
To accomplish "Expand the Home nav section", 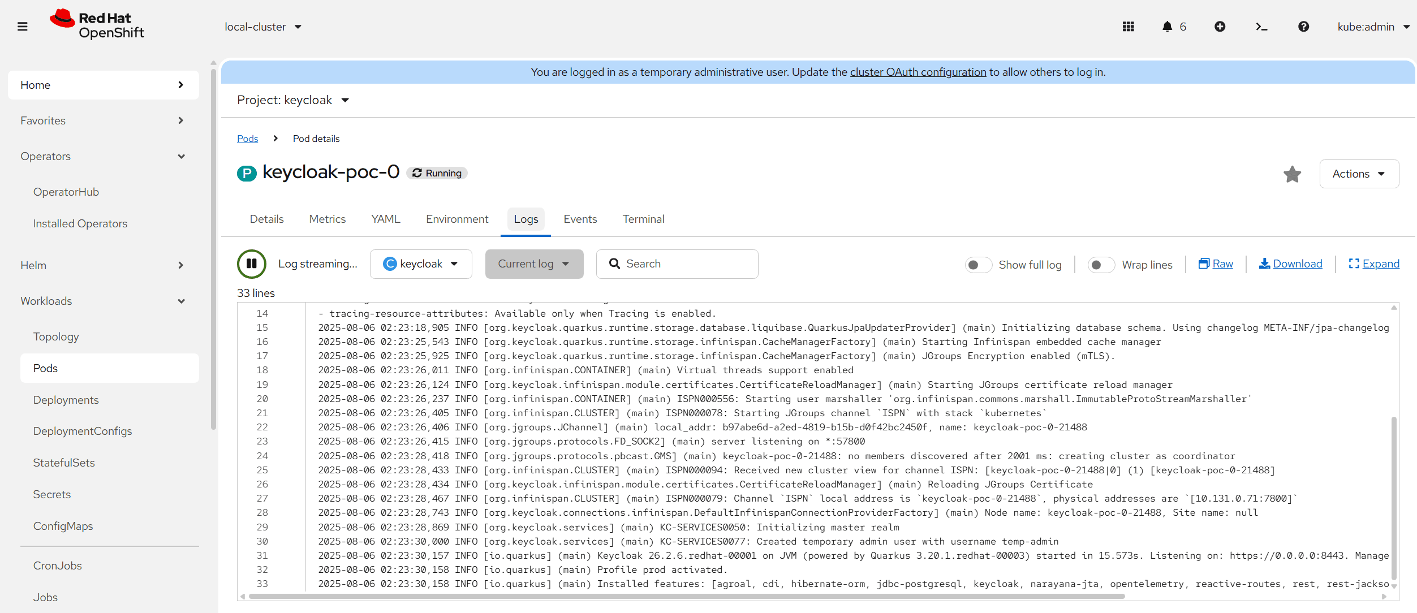I will [x=104, y=85].
